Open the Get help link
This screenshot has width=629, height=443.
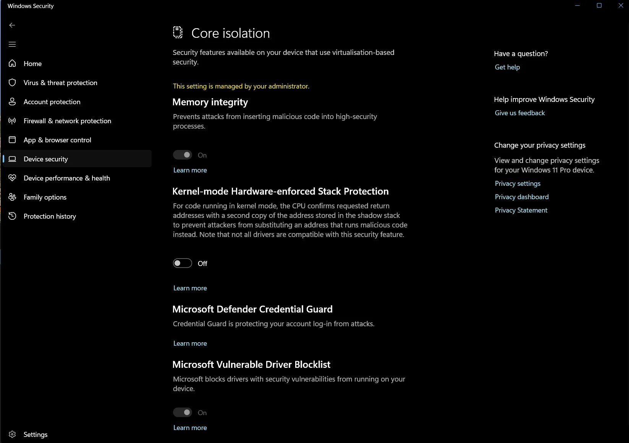point(507,67)
